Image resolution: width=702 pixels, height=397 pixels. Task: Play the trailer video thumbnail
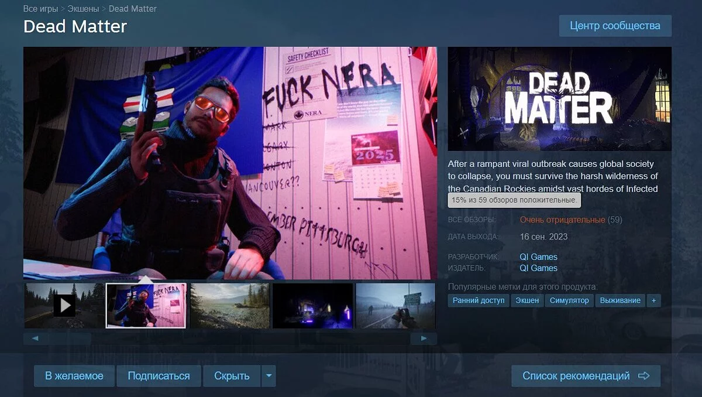pyautogui.click(x=64, y=305)
